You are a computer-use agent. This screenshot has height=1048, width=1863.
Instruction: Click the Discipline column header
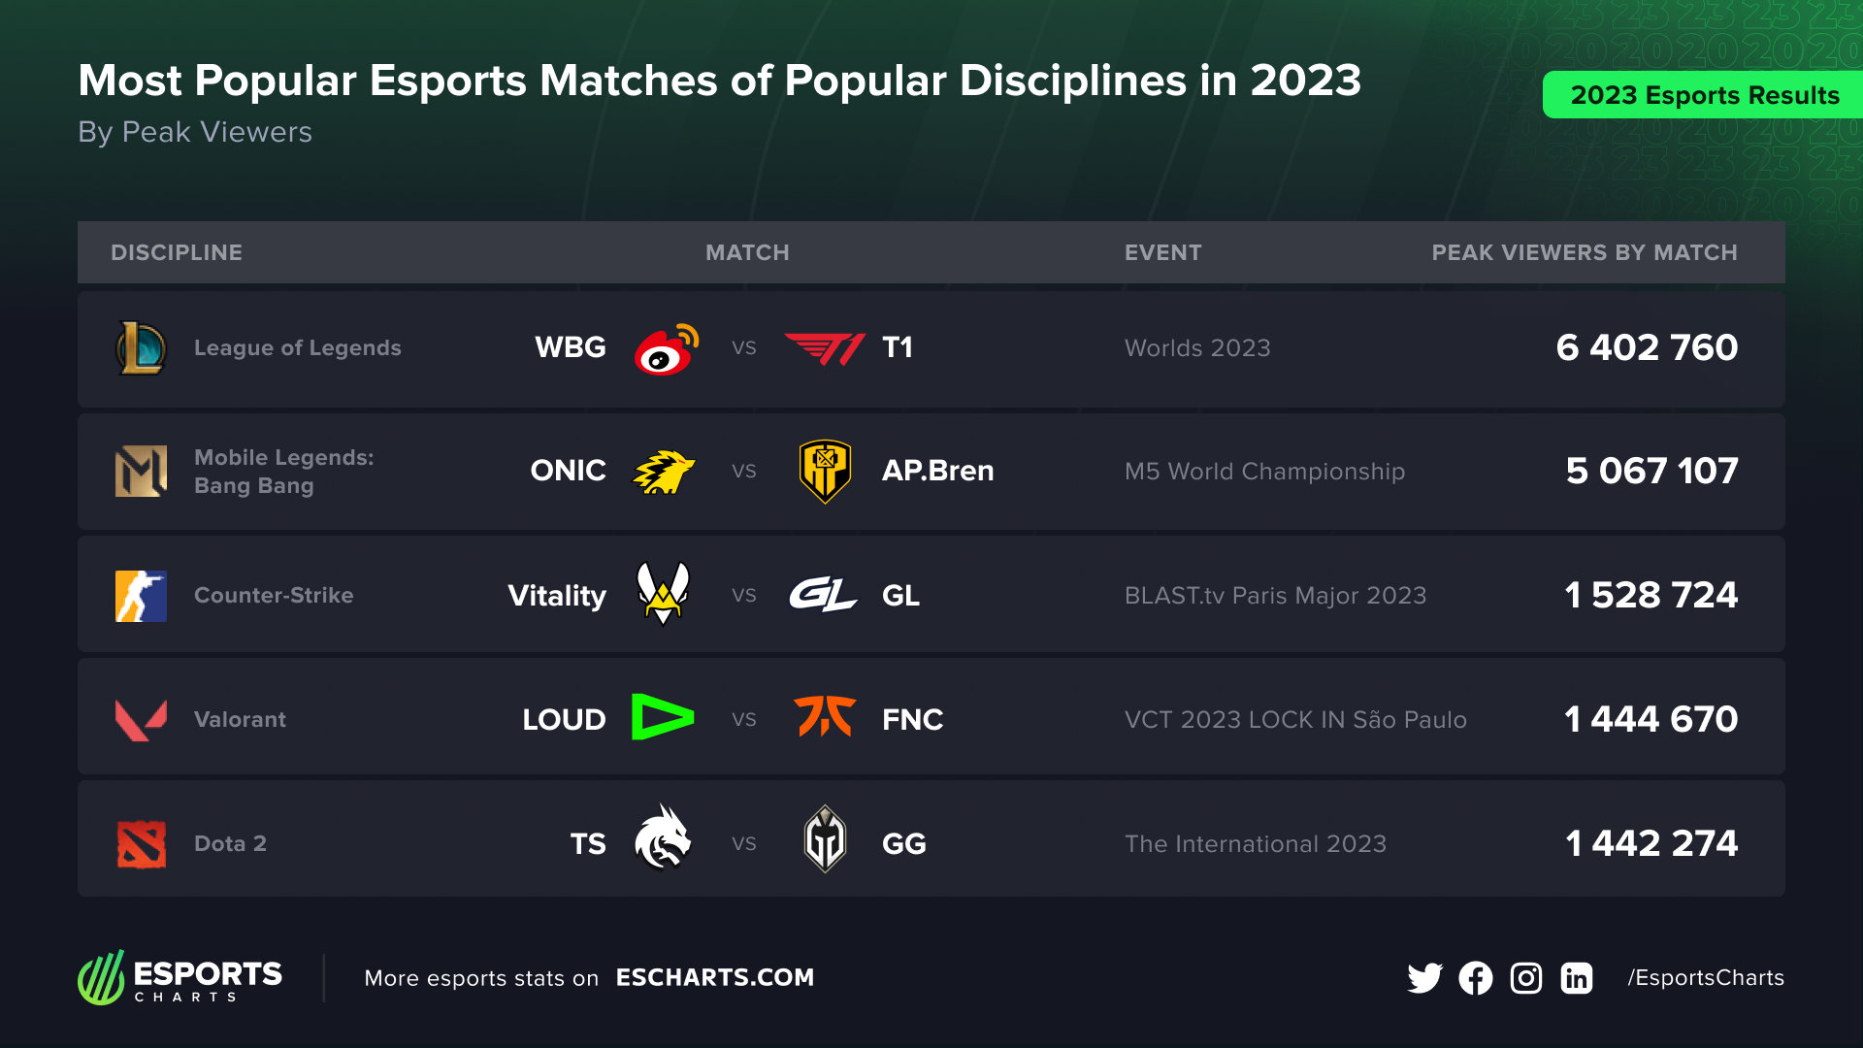tap(177, 252)
